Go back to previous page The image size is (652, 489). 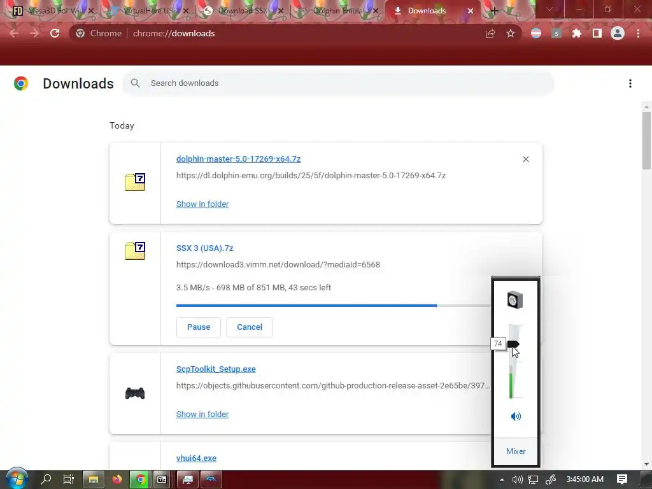tap(14, 33)
